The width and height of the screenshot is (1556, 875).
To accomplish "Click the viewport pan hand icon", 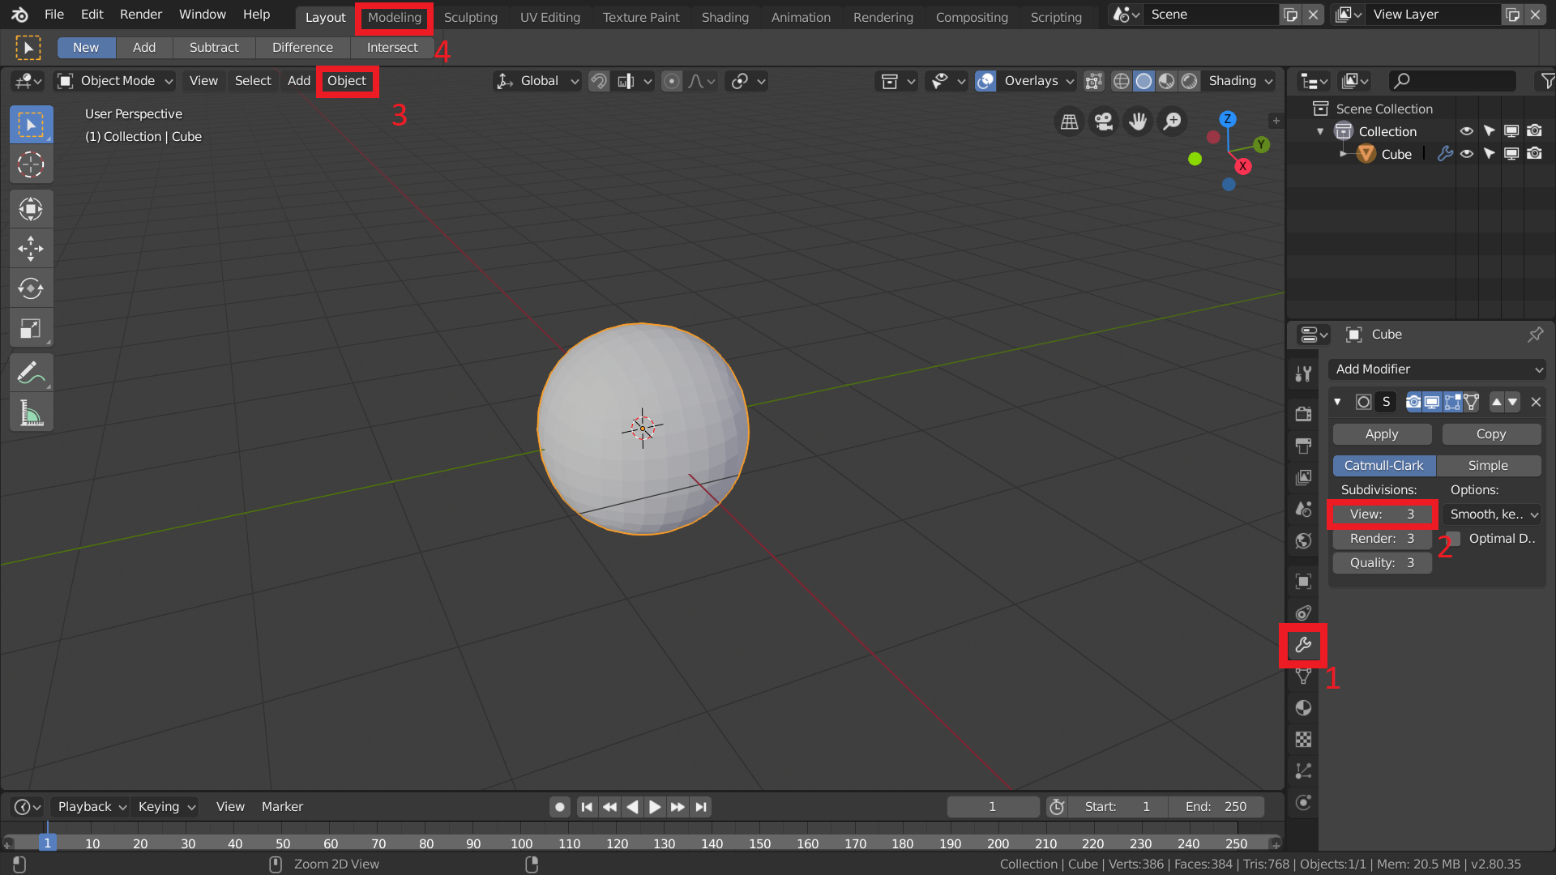I will click(1138, 122).
